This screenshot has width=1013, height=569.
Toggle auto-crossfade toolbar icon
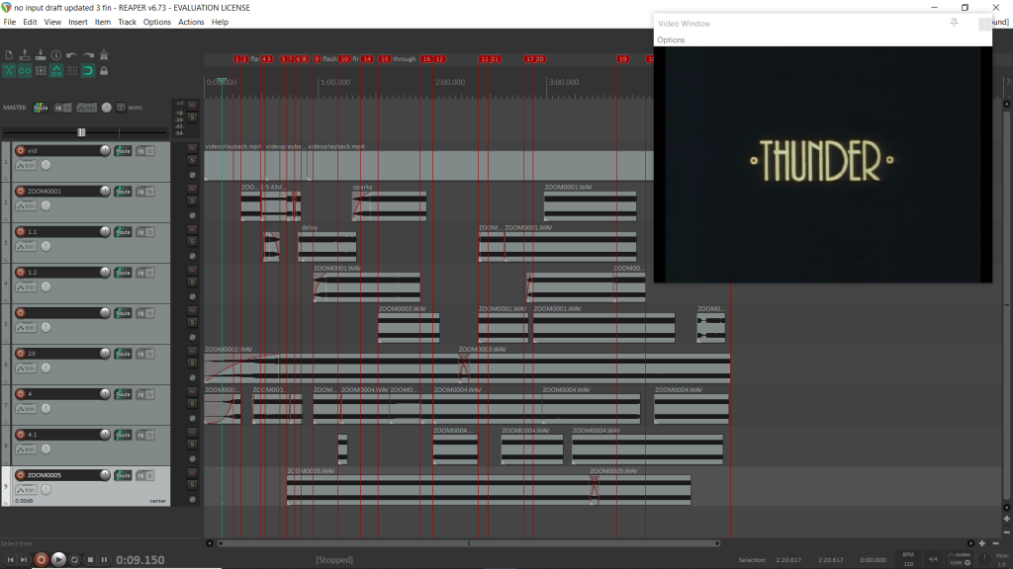9,71
